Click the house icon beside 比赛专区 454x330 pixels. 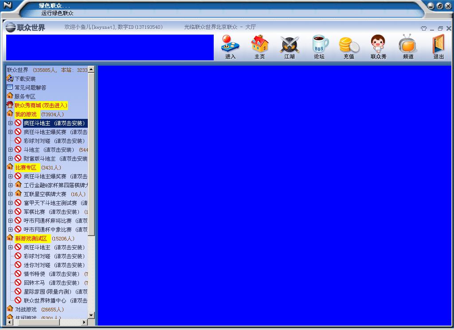coord(10,167)
